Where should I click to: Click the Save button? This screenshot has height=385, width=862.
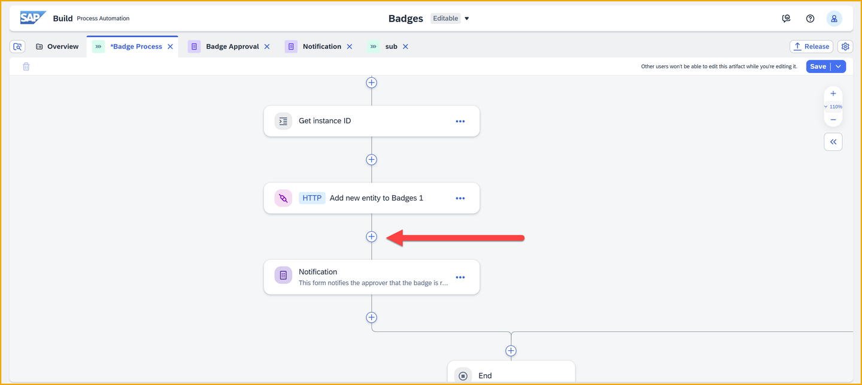click(x=818, y=66)
